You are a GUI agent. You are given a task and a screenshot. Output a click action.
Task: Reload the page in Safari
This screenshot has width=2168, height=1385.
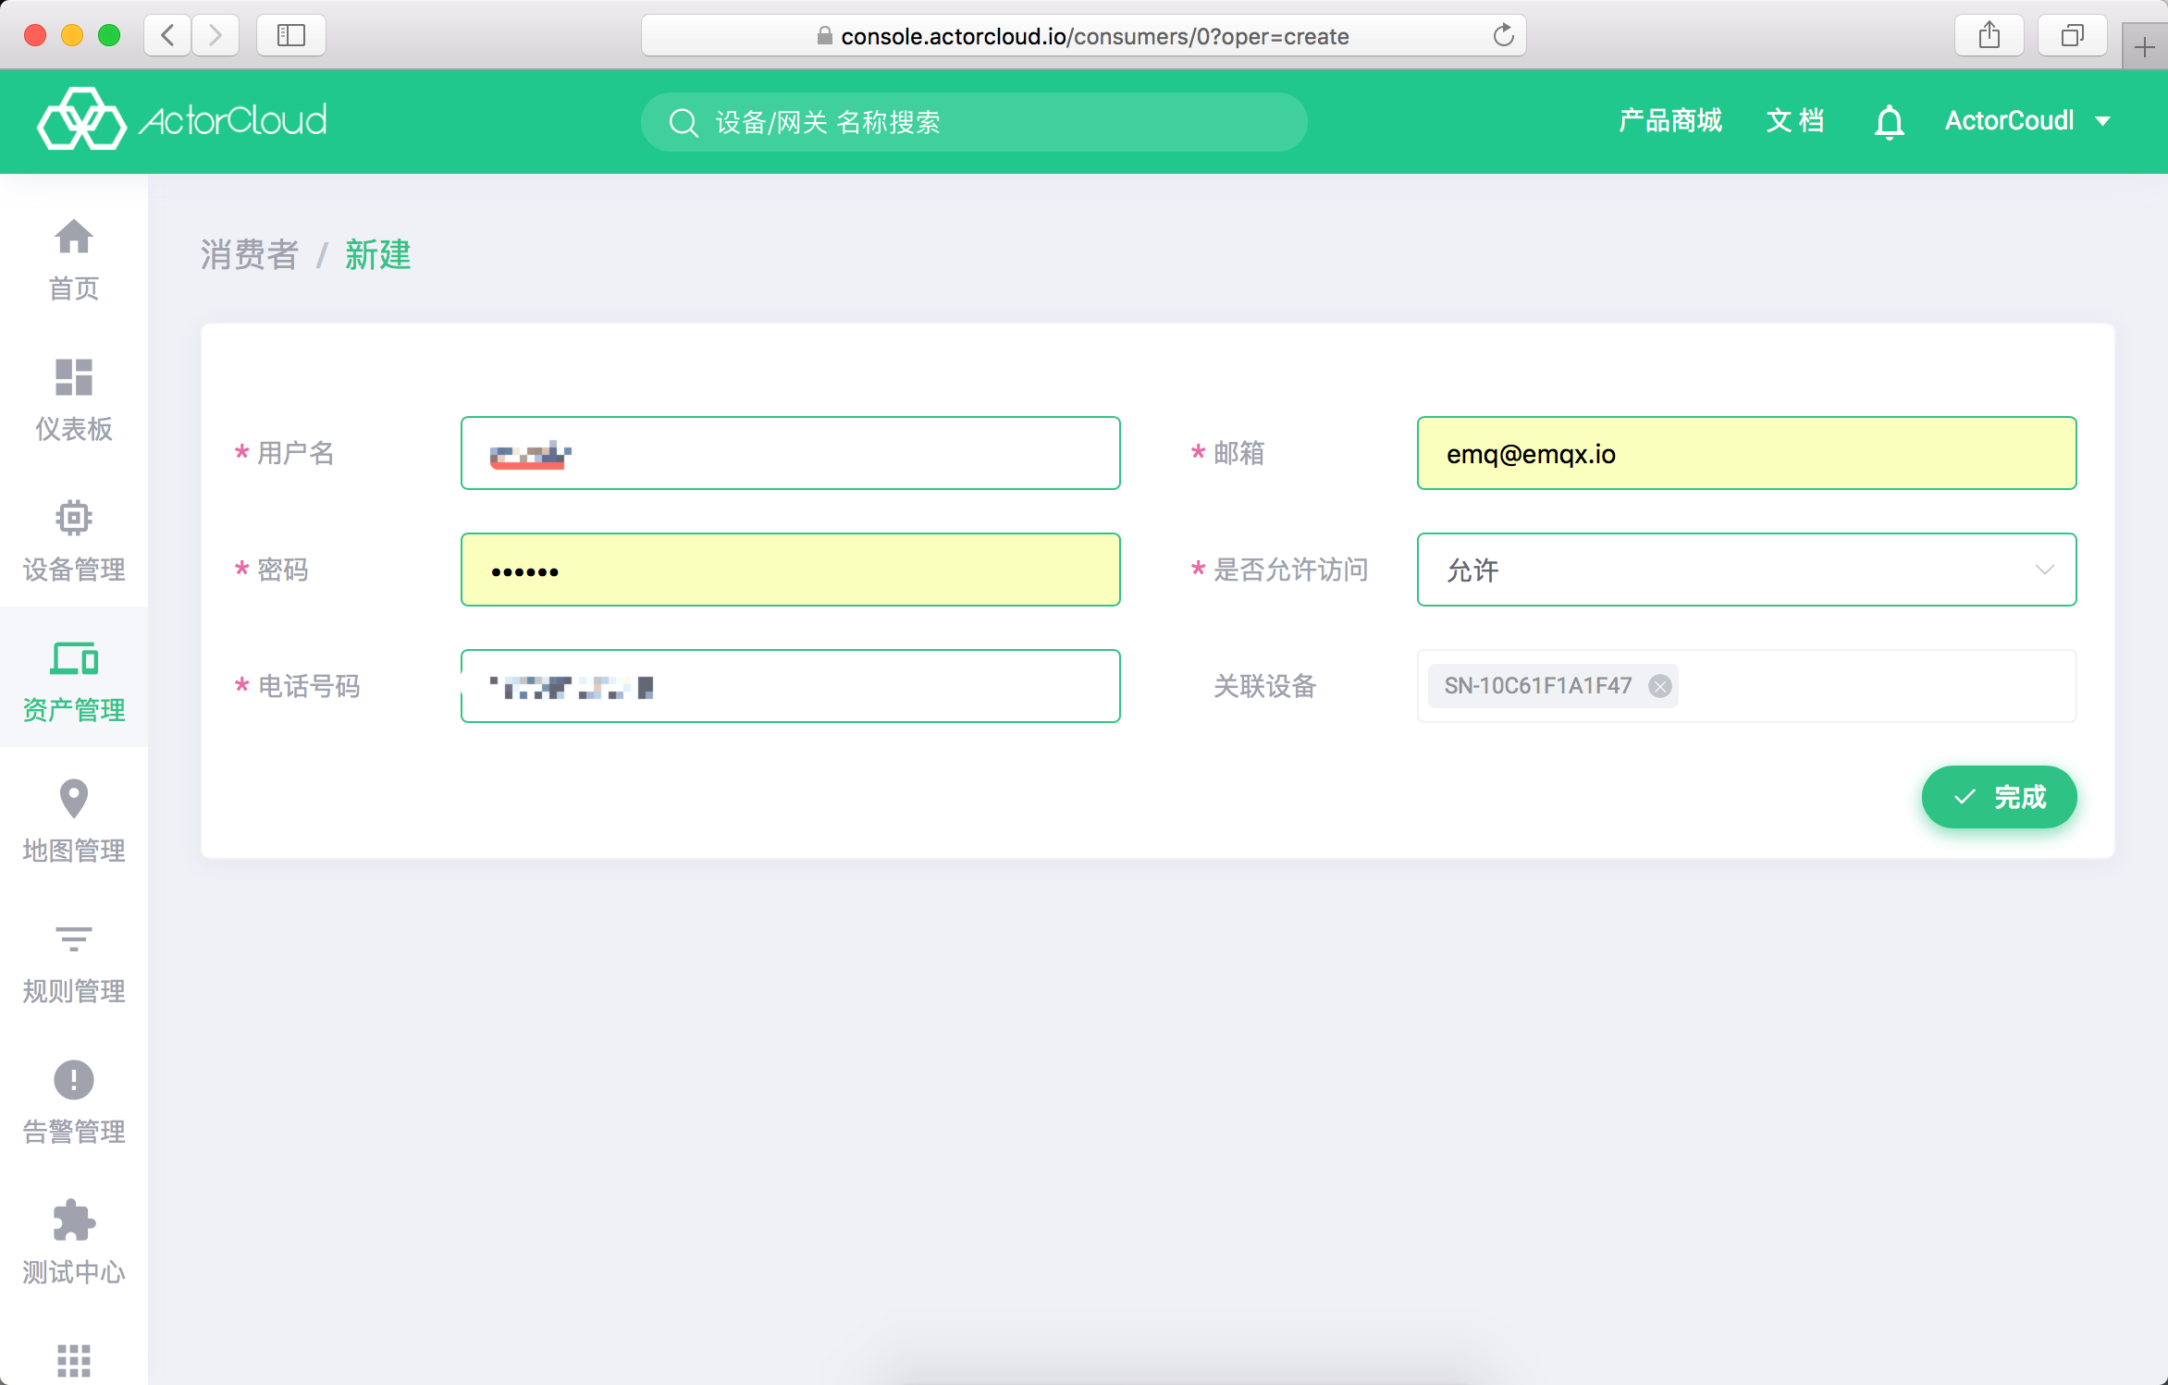(1503, 36)
